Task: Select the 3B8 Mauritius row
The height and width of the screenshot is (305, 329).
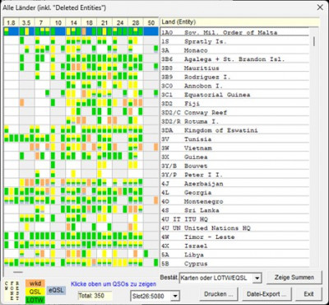Action: 234,68
